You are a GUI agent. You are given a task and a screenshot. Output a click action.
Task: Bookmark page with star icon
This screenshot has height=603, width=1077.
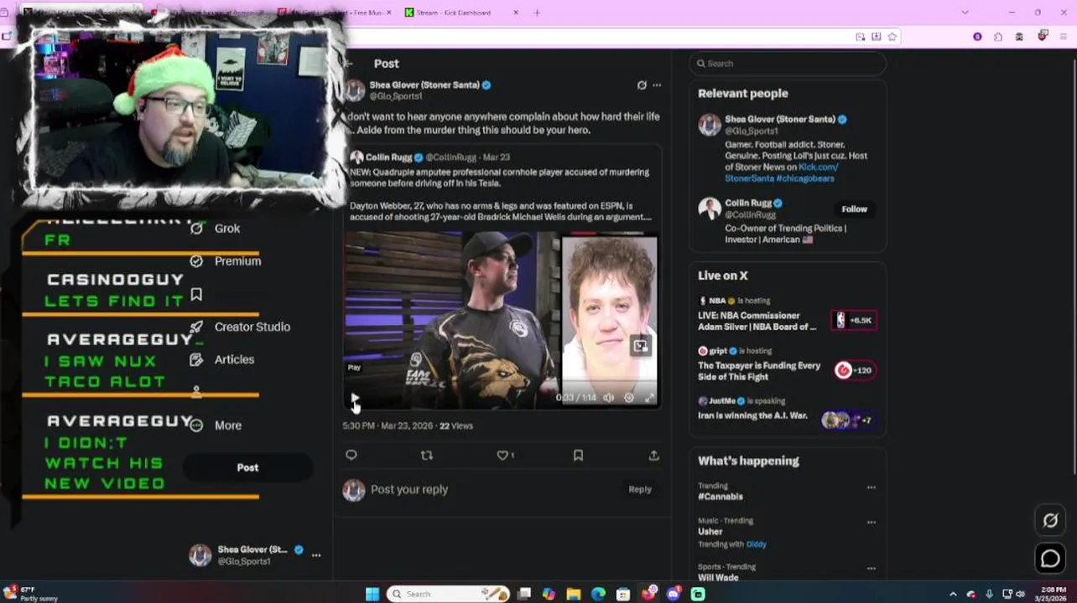pyautogui.click(x=892, y=37)
